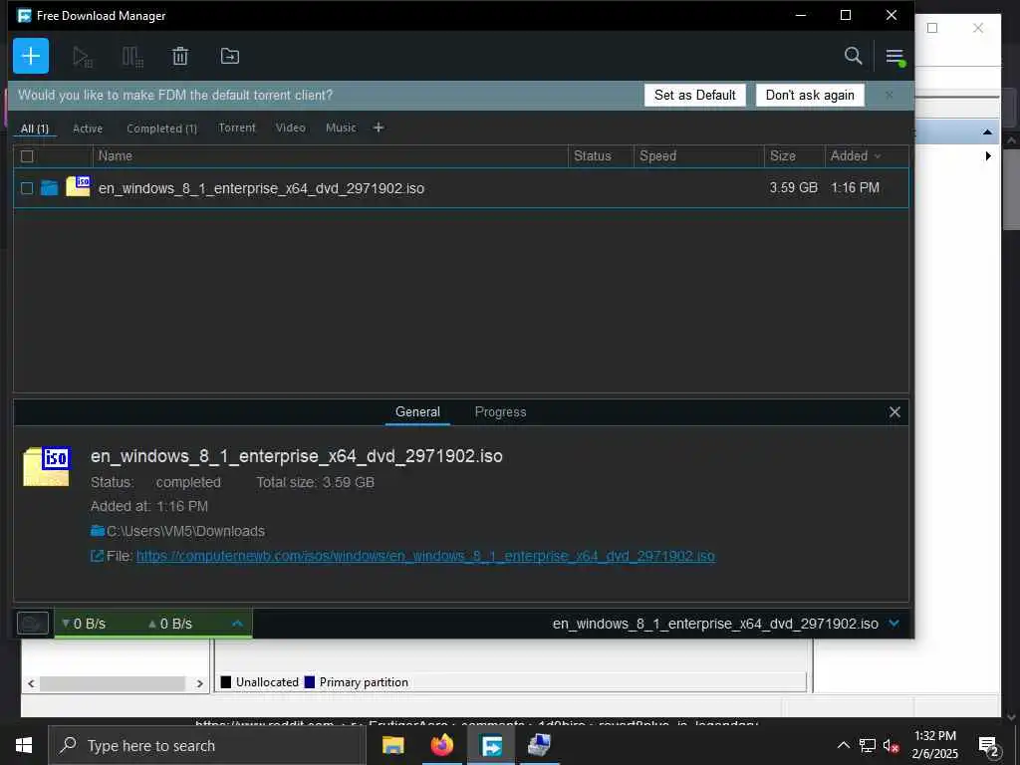The image size is (1020, 765).
Task: Sort by the Name column header
Action: tap(331, 156)
